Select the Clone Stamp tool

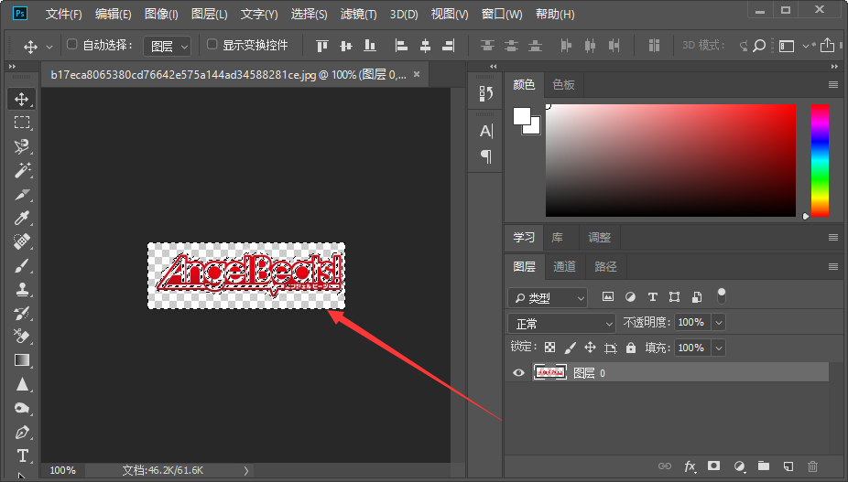tap(22, 289)
